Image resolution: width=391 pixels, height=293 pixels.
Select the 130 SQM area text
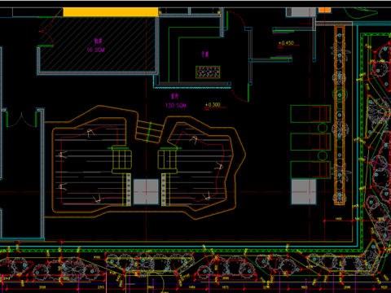(x=176, y=105)
